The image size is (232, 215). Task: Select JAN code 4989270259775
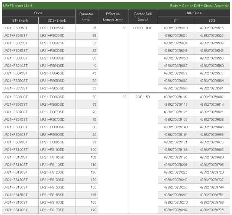(x=211, y=210)
